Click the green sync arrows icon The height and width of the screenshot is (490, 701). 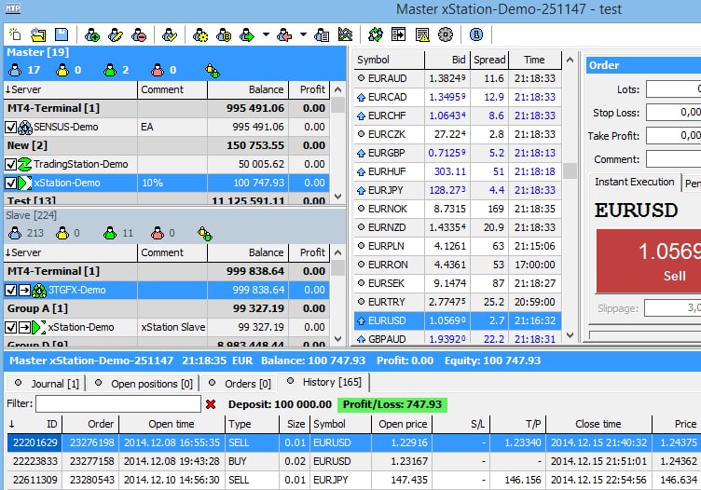pos(376,34)
